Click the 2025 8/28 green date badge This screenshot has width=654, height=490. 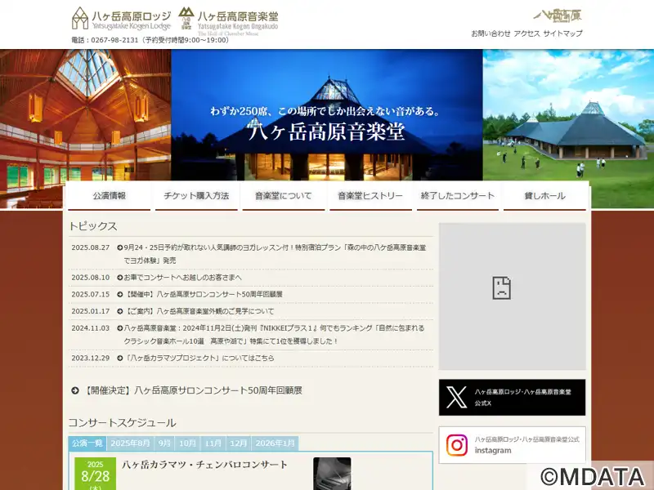(x=95, y=474)
